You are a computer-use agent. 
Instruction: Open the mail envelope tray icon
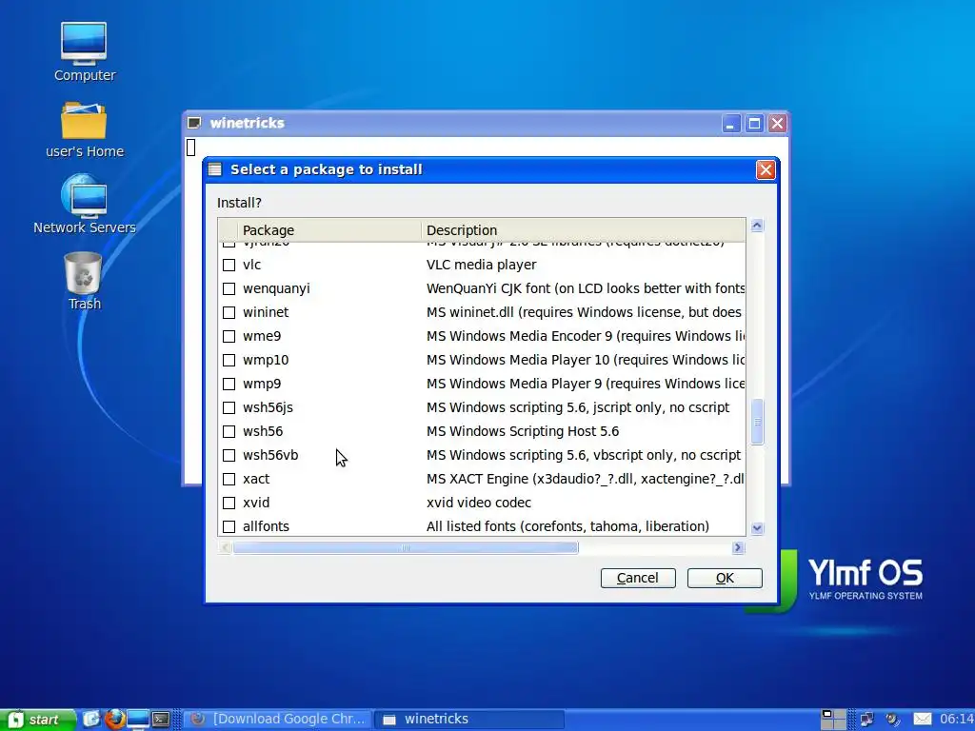(922, 720)
